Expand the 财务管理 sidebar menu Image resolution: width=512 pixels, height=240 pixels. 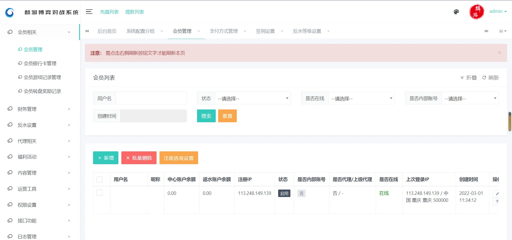click(x=39, y=109)
